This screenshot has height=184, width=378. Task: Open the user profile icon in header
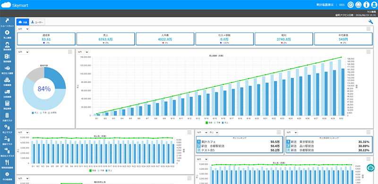pos(374,5)
